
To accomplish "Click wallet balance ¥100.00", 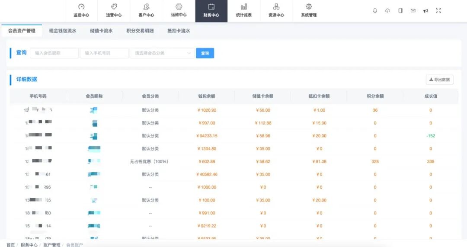I will click(207, 200).
